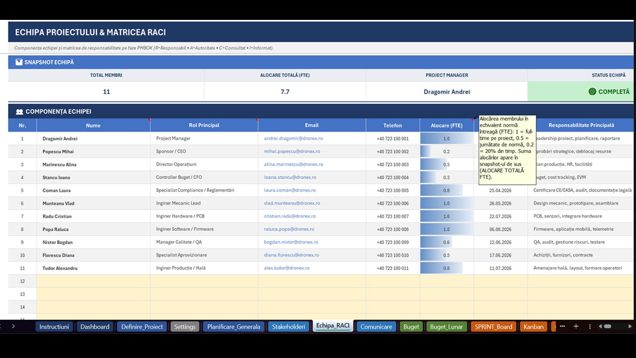
Task: Select name cell Popescu Mihai
Action: 93,152
